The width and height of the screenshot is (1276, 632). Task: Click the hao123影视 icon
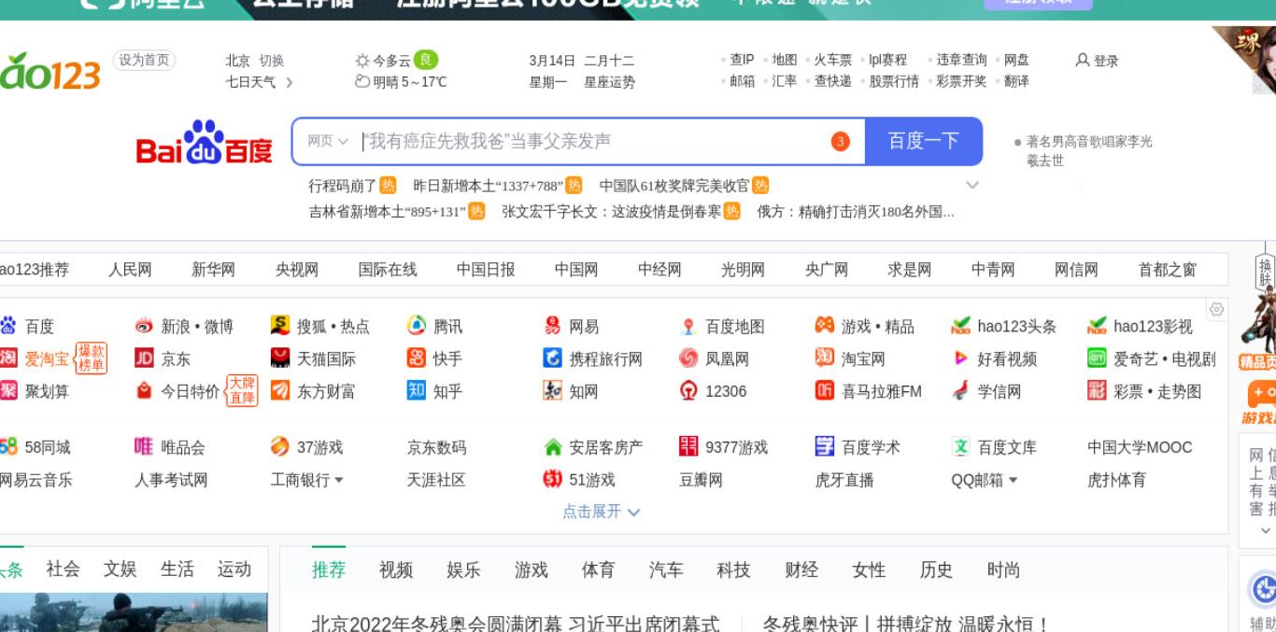(x=1098, y=326)
